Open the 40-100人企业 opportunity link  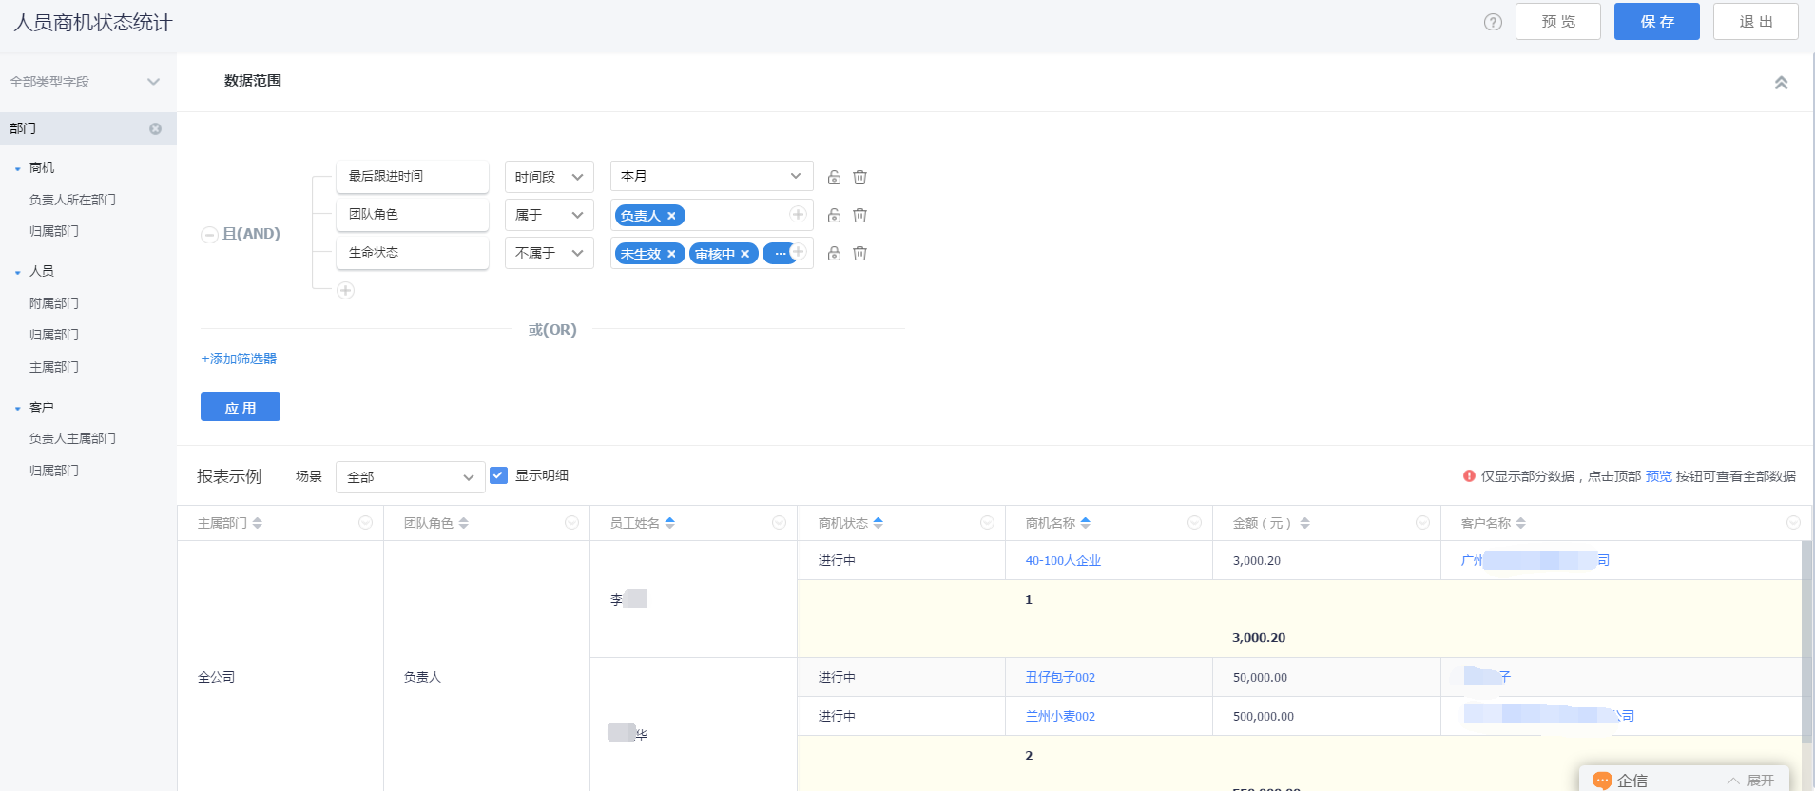tap(1063, 561)
